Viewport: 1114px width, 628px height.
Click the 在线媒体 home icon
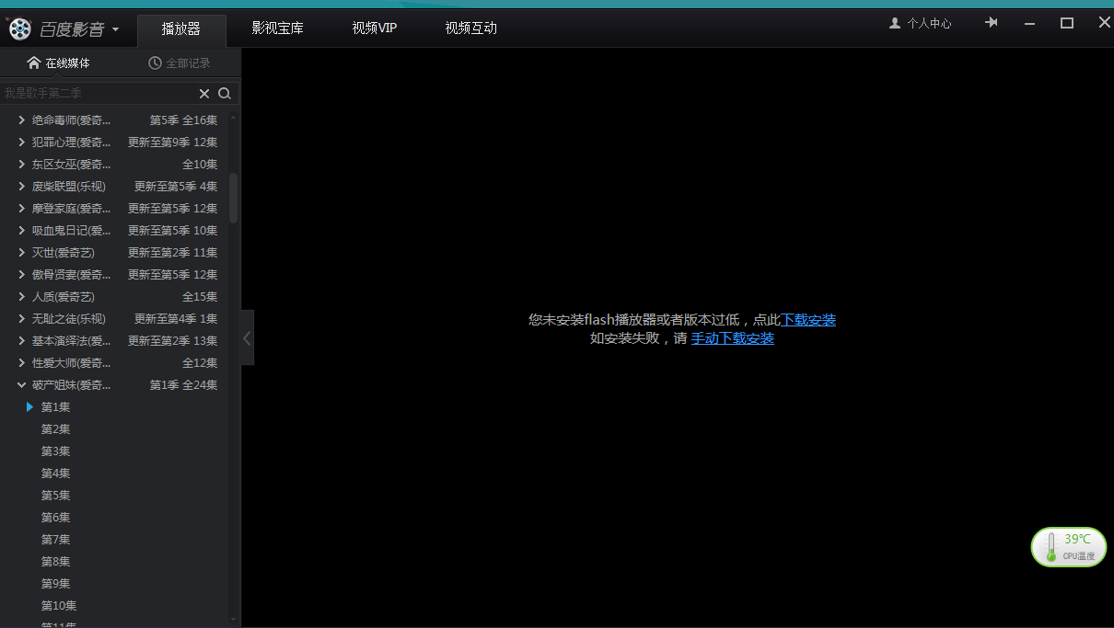click(33, 62)
